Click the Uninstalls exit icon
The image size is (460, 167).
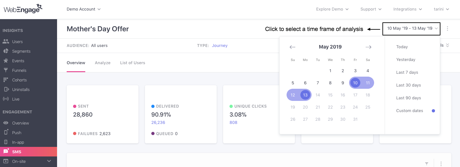point(6,89)
